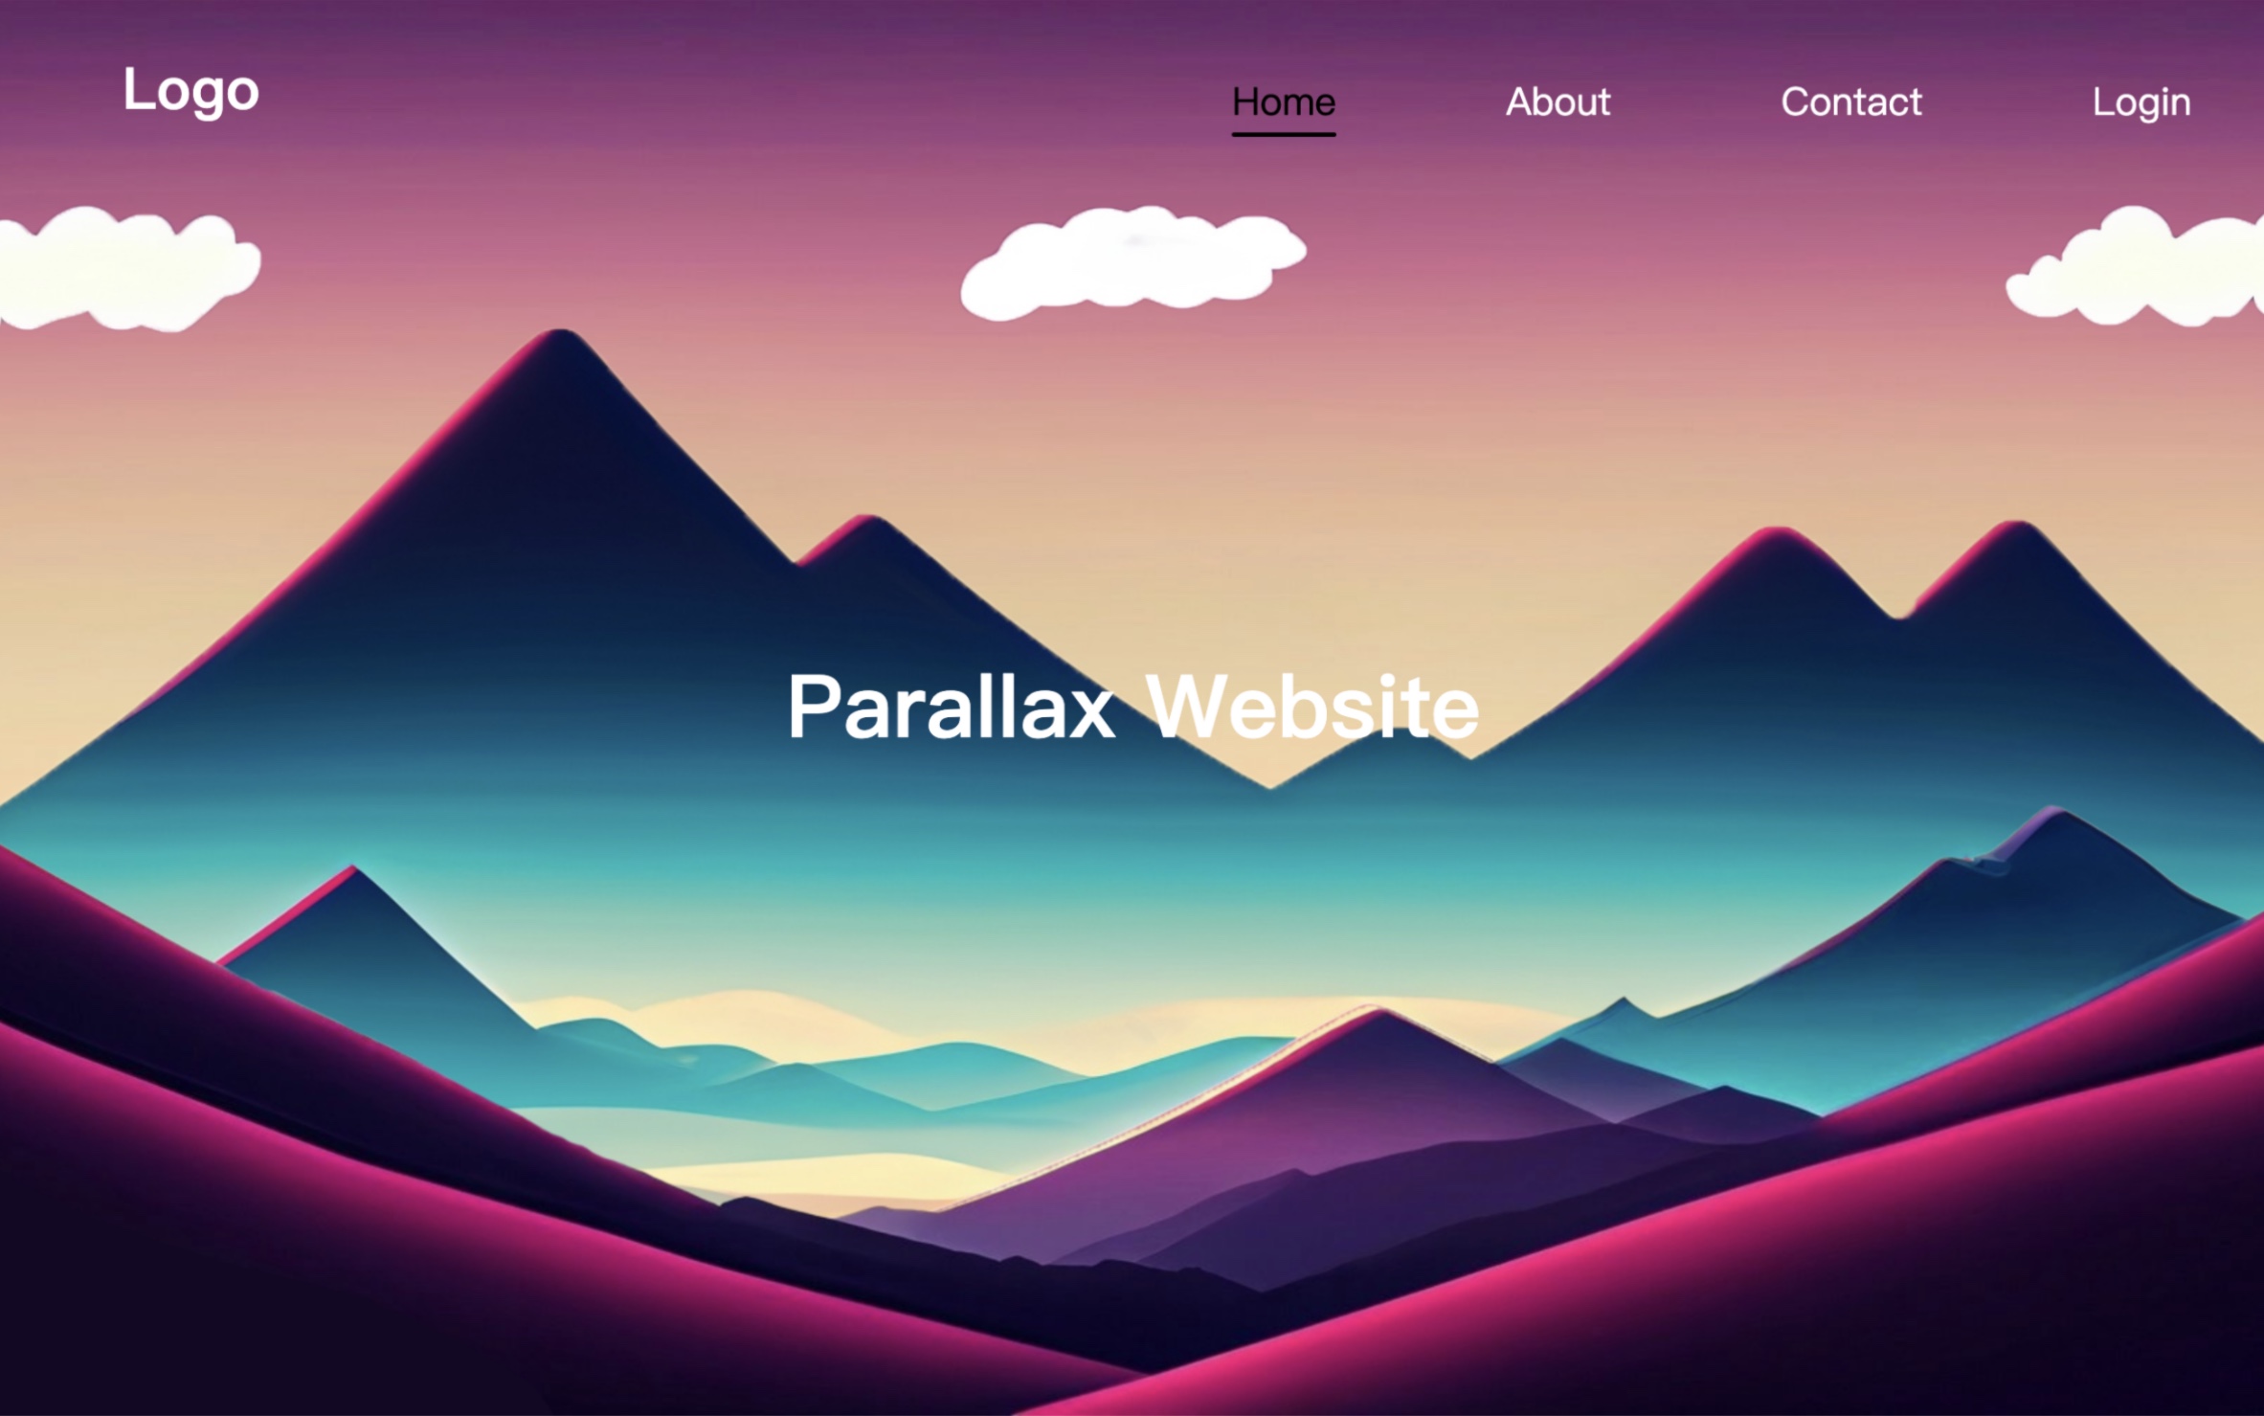The height and width of the screenshot is (1416, 2264).
Task: Click the About navigation link
Action: [x=1557, y=101]
